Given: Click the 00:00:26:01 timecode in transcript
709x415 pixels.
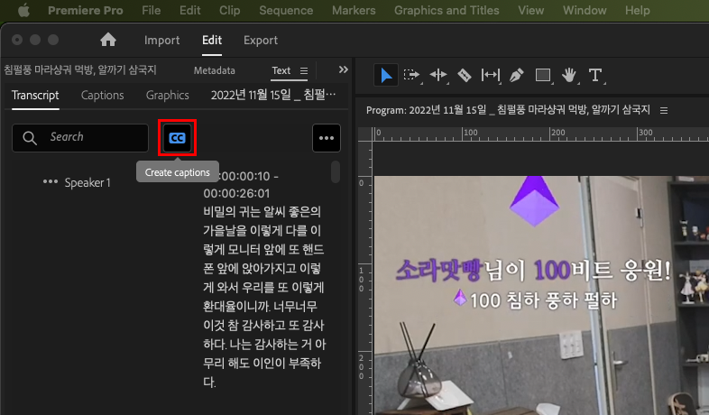Looking at the screenshot, I should point(236,193).
